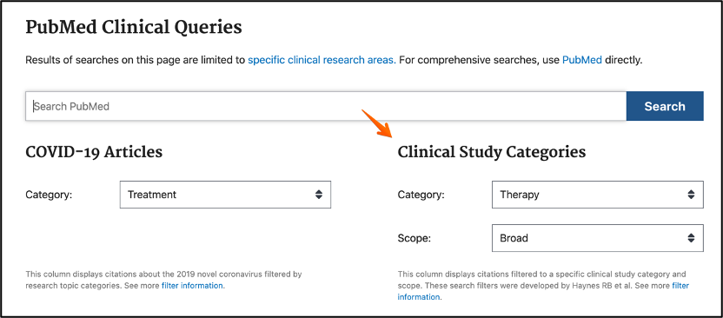Open the Broad scope dropdown
The width and height of the screenshot is (723, 318).
(x=598, y=238)
